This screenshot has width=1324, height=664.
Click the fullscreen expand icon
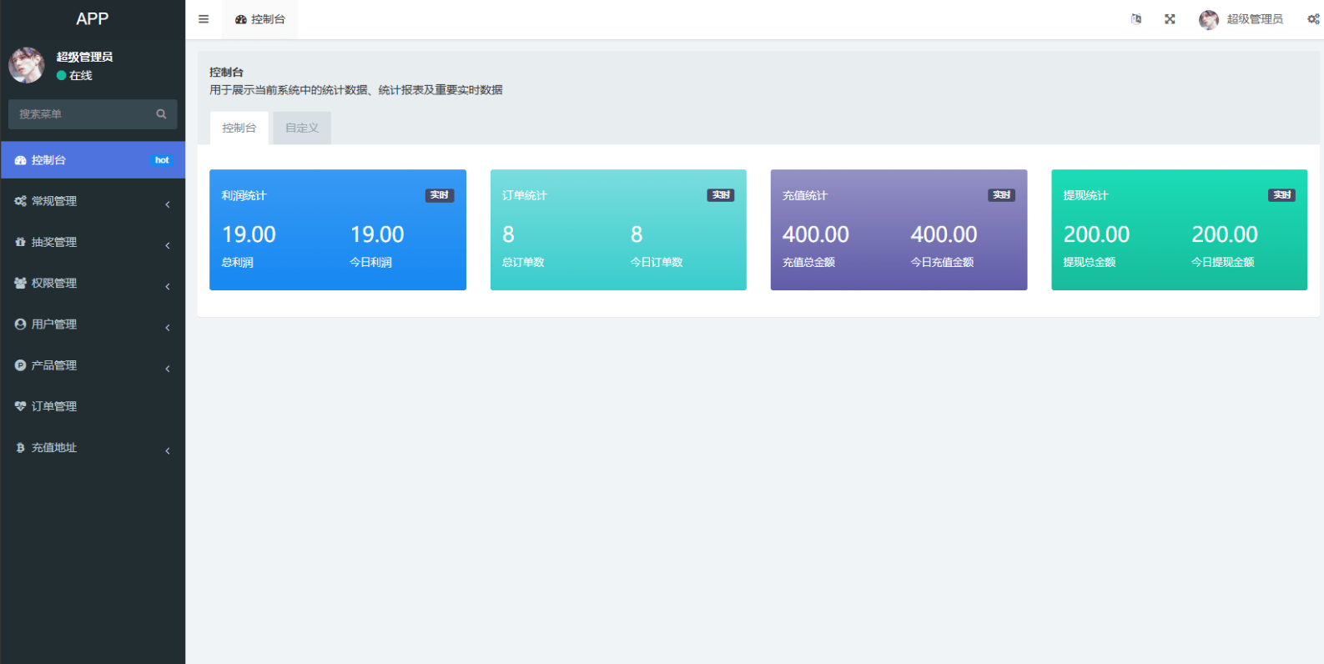(1170, 19)
